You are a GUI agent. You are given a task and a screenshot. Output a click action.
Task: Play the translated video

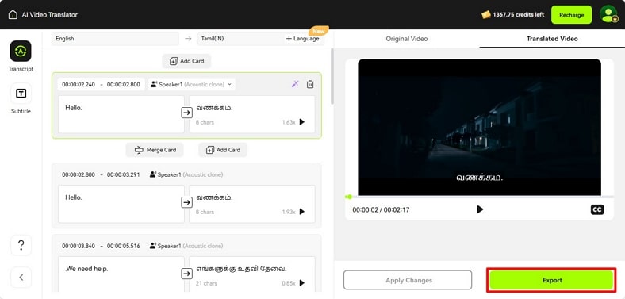click(480, 209)
